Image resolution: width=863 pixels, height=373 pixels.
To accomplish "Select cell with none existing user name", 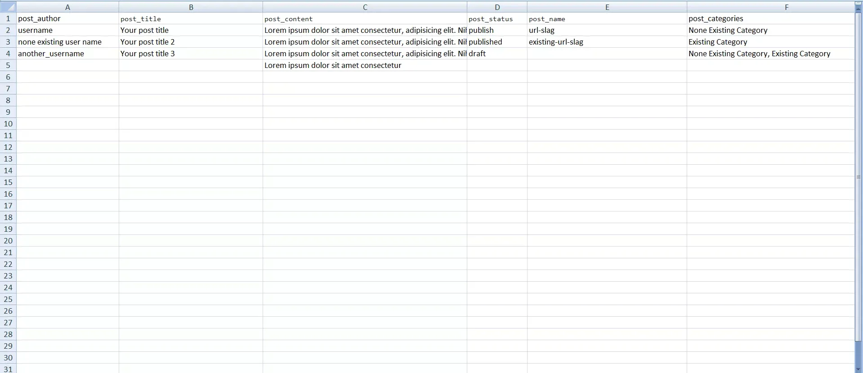I will (x=67, y=42).
